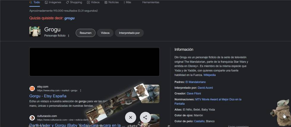Click the suggested spelling grogu link

pyautogui.click(x=69, y=18)
